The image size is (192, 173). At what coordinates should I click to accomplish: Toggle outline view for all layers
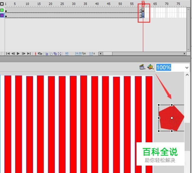[x=2, y=4]
